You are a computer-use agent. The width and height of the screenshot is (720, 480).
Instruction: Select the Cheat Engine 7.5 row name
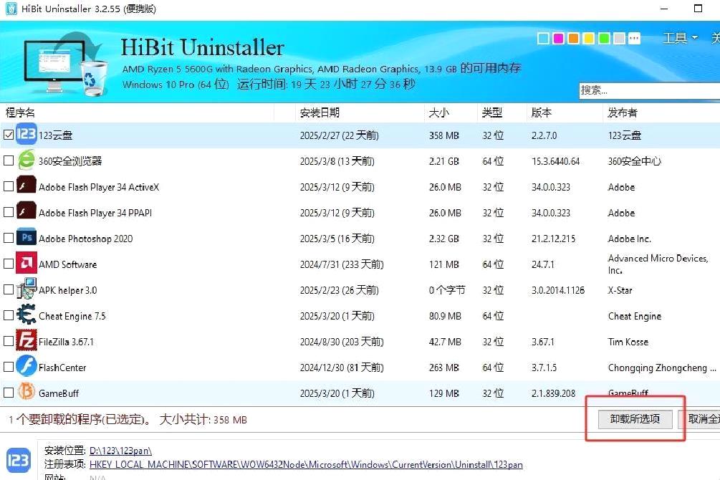click(x=72, y=316)
